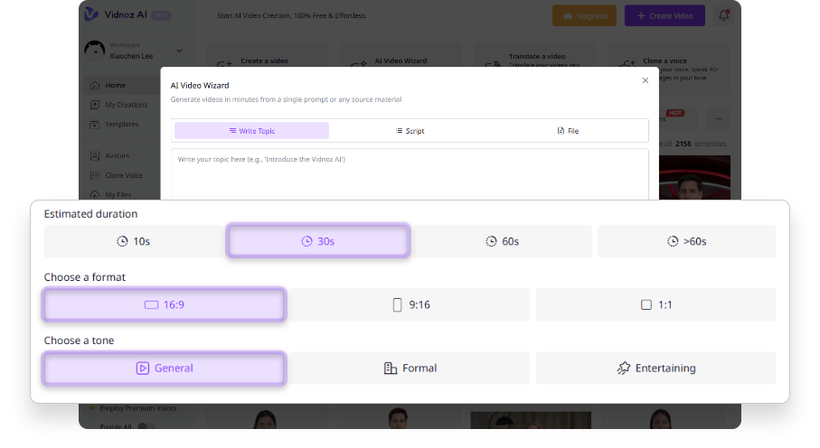820x448 pixels.
Task: Close the AI Video Wizard dialog
Action: tap(645, 80)
